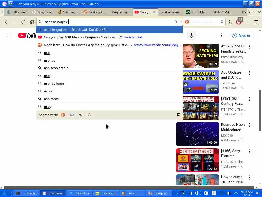This screenshot has height=197, width=262.
Task: Open the Dolphin taskbar entry
Action: (106, 193)
